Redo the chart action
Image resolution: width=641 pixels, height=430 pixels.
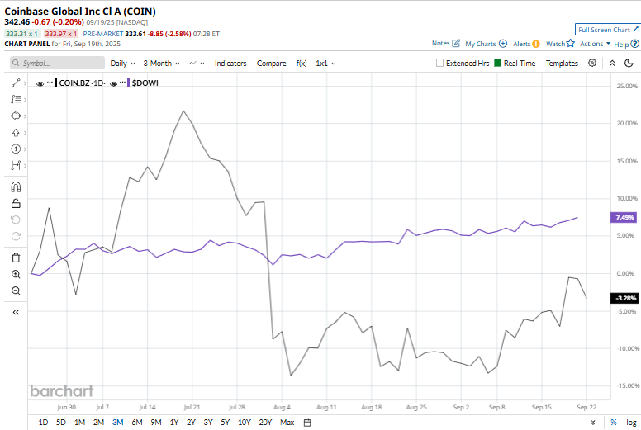(16, 236)
